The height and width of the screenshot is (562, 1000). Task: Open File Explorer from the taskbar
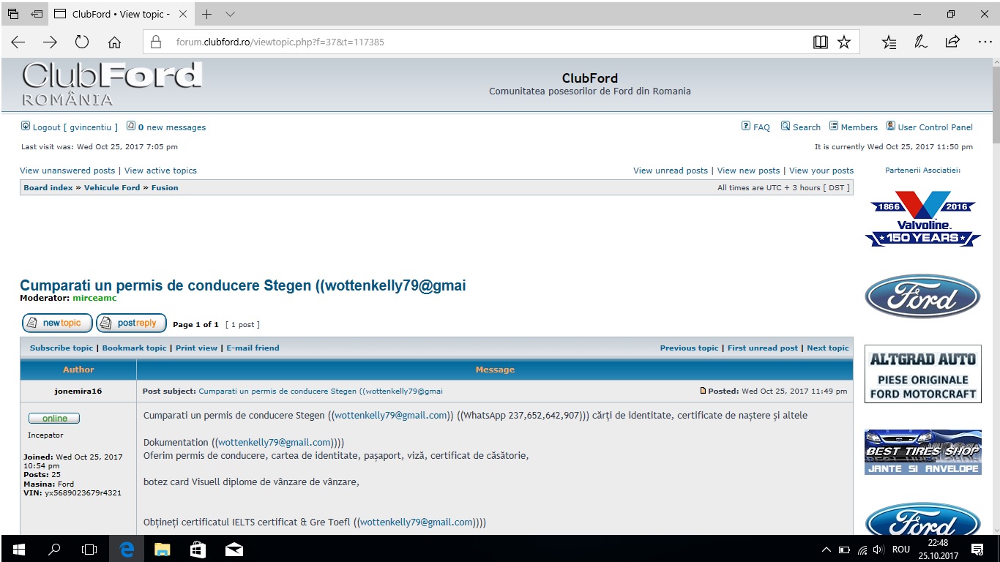point(162,549)
